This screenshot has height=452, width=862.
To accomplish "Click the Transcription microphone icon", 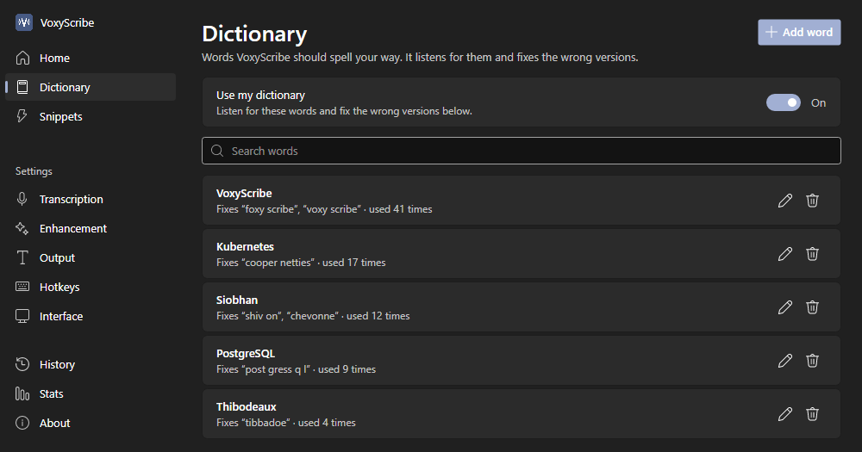I will coord(22,199).
